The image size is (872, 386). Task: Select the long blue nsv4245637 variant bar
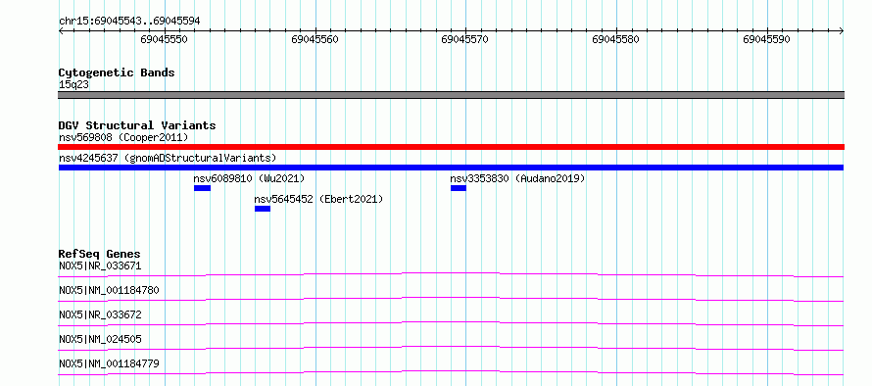(451, 168)
